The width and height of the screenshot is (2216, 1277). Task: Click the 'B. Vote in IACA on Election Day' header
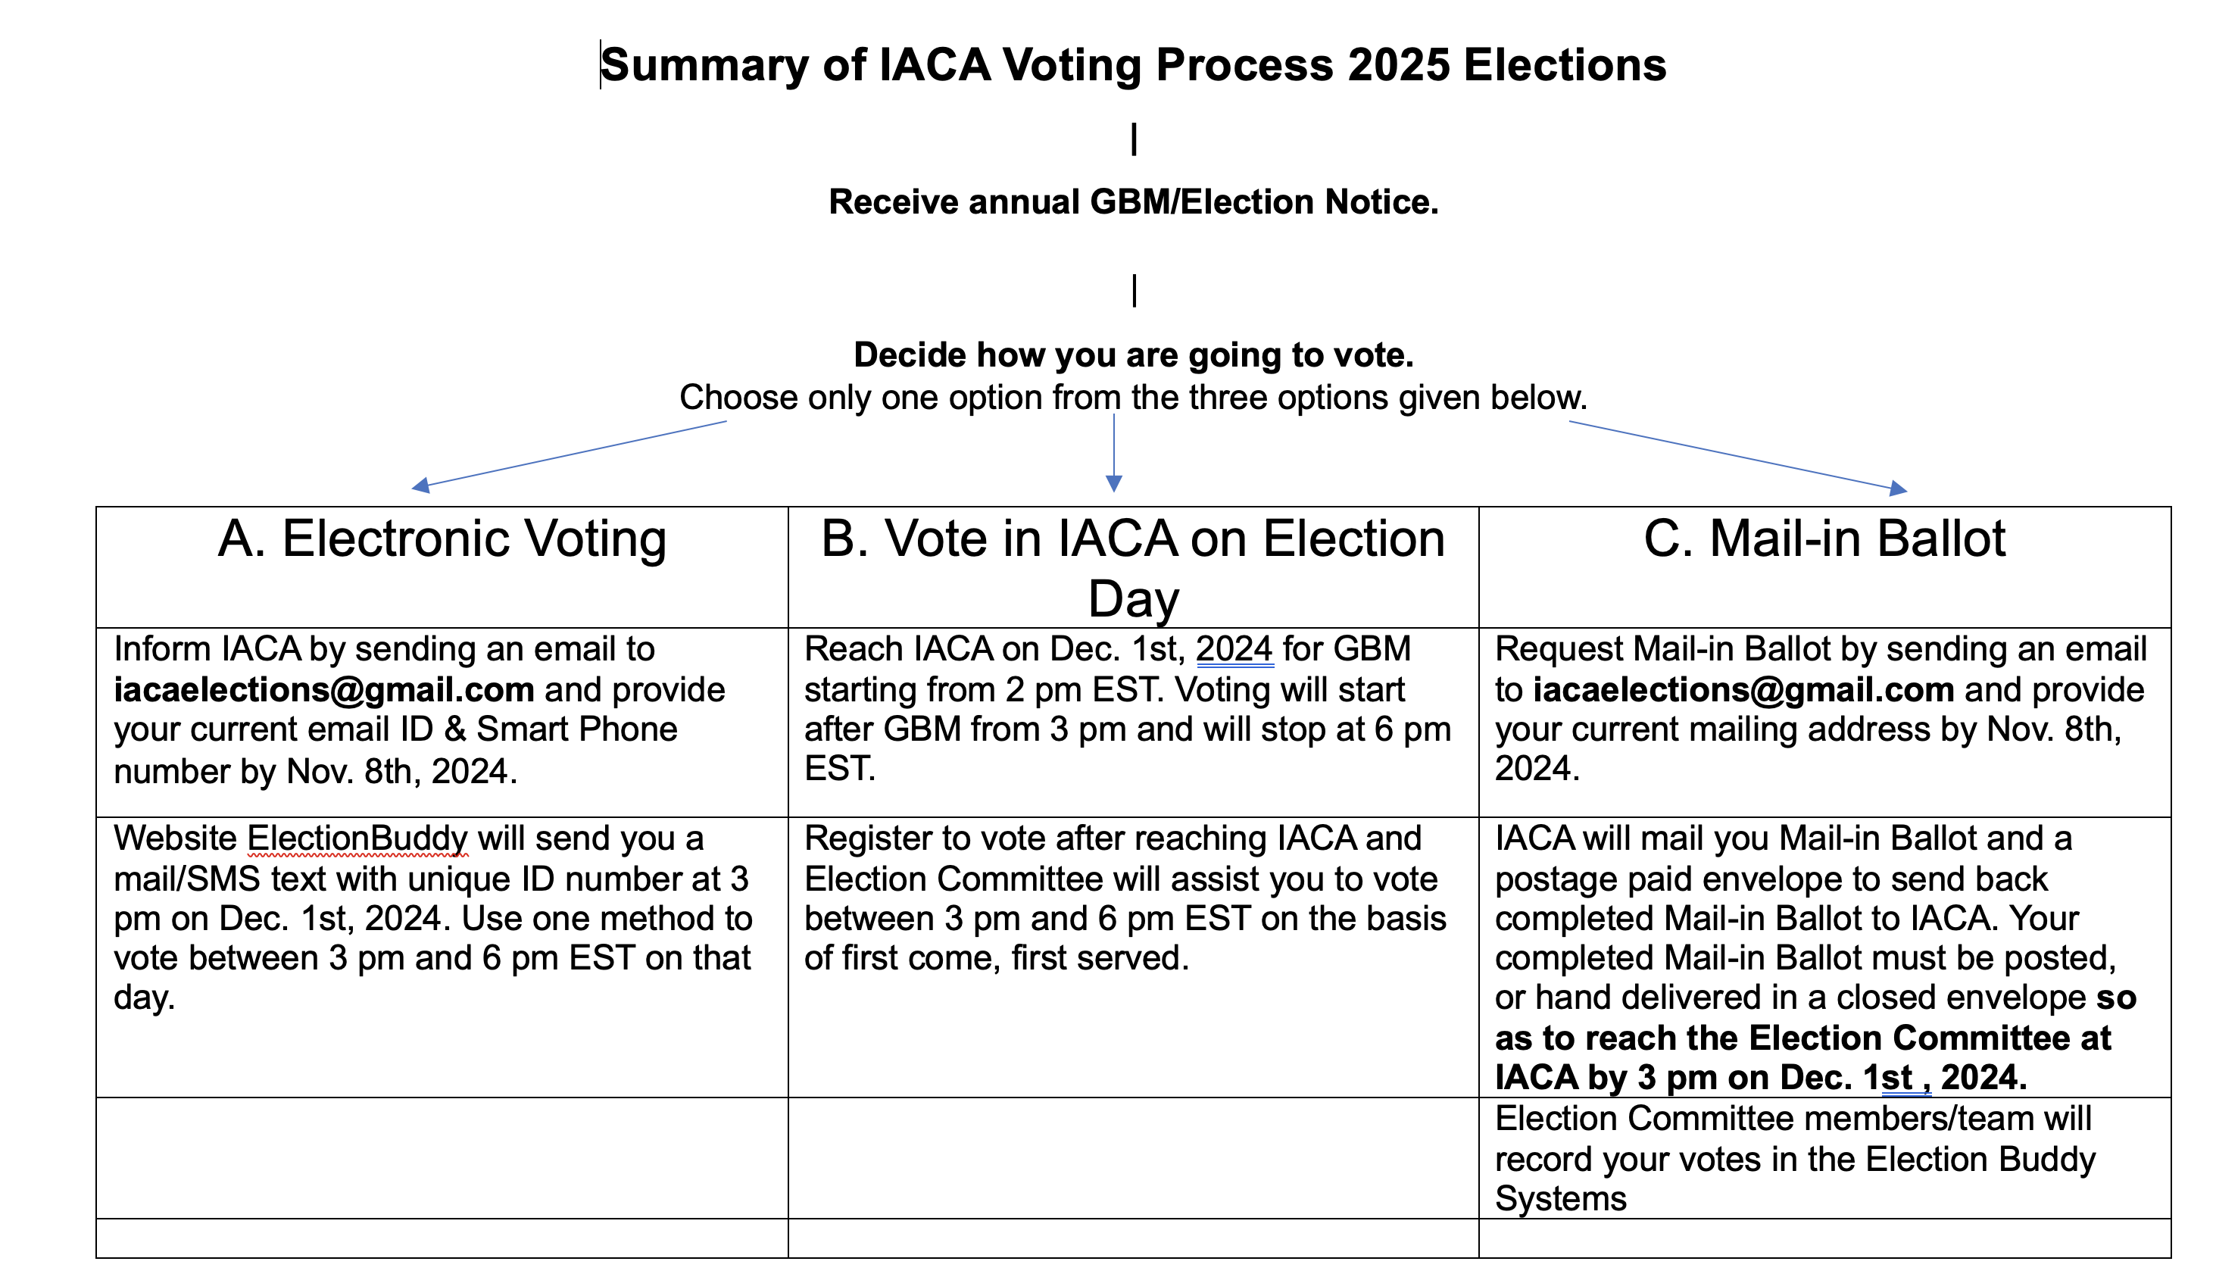[1133, 567]
